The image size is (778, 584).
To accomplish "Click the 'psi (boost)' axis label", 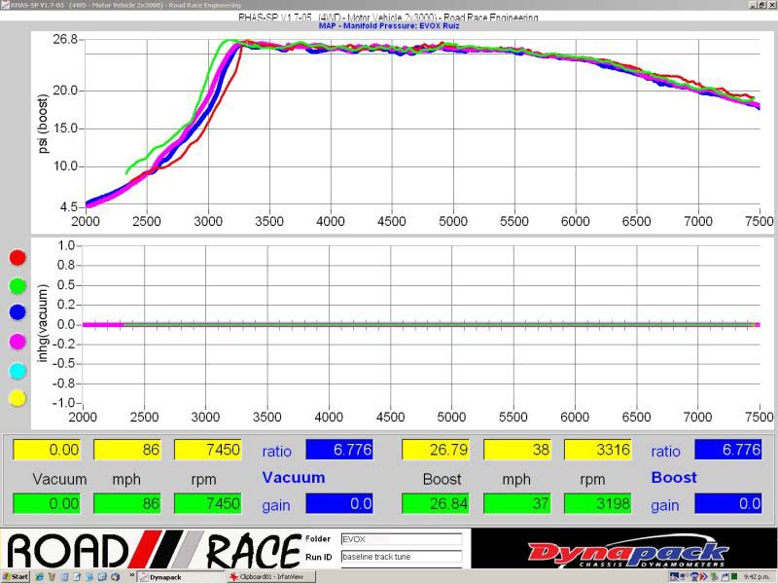I will pos(43,124).
